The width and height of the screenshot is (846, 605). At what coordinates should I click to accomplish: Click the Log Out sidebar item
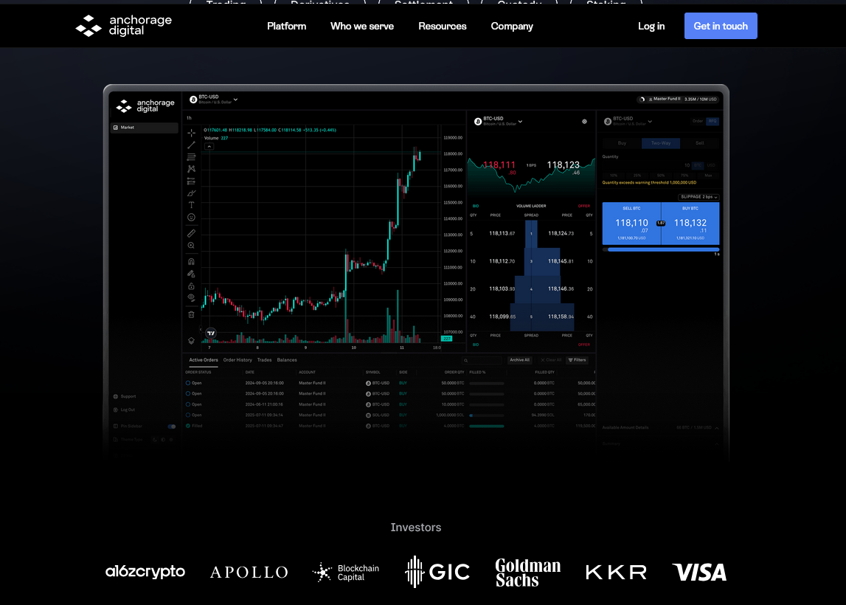coord(125,409)
